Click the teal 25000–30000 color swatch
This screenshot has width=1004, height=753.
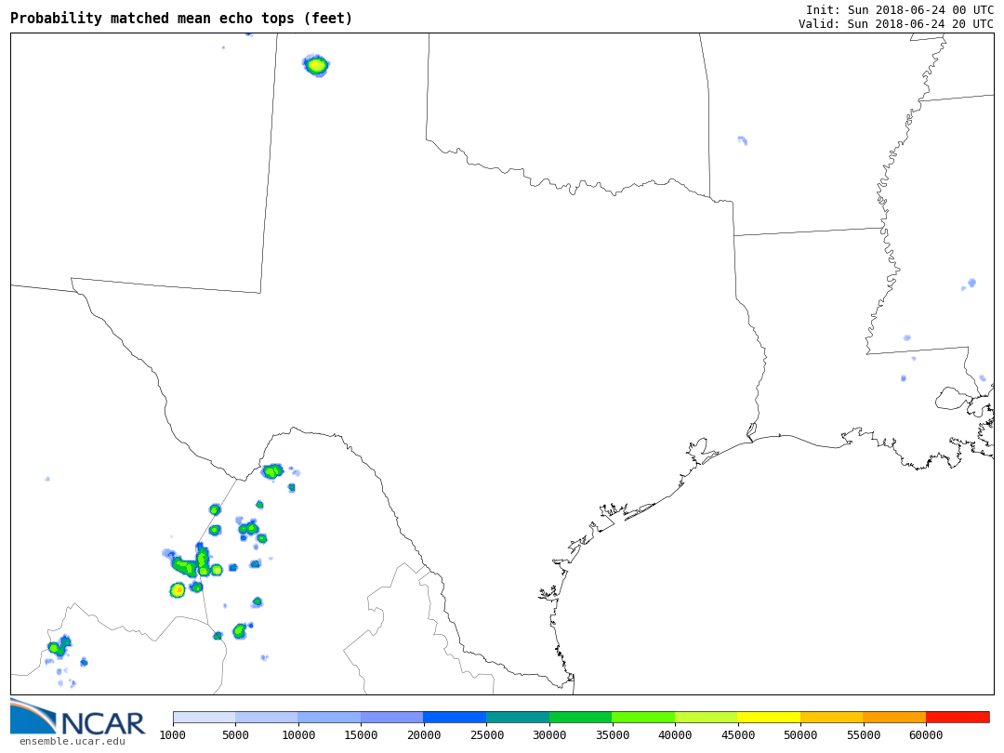[518, 718]
